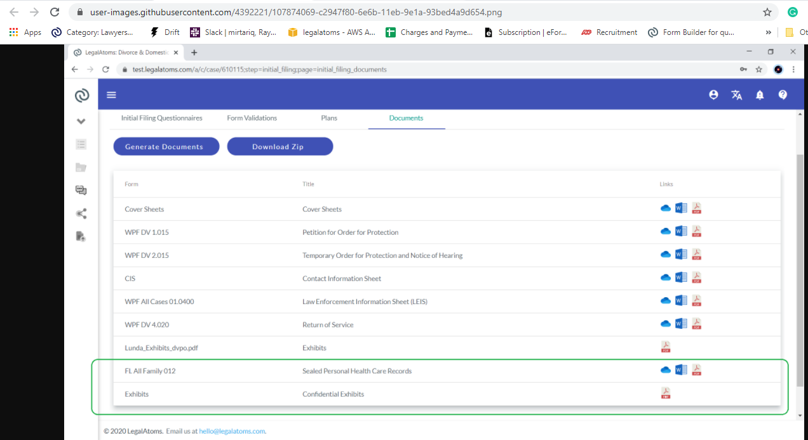Open the inner browser three-dot menu

click(794, 69)
